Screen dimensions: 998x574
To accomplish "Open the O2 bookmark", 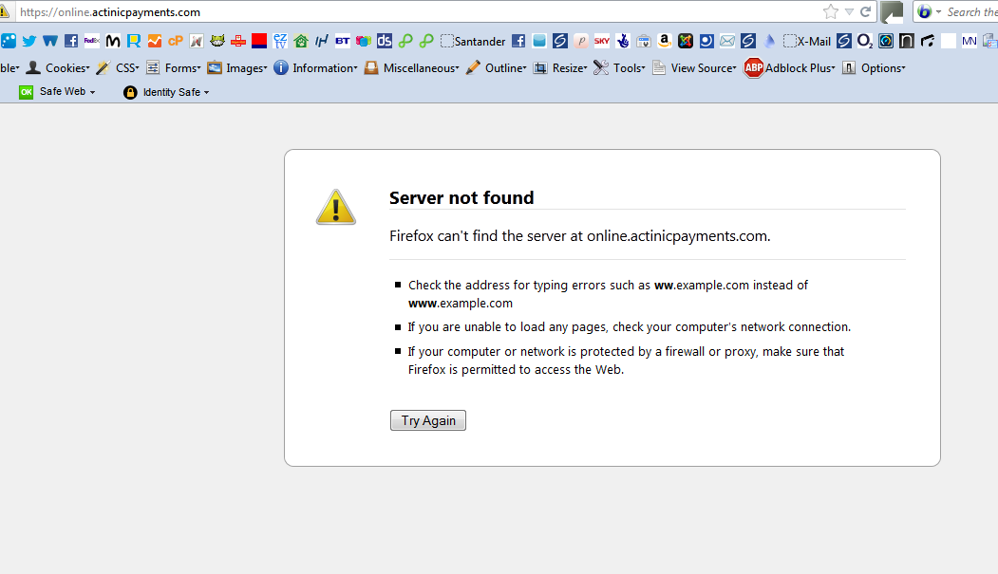I will (864, 41).
